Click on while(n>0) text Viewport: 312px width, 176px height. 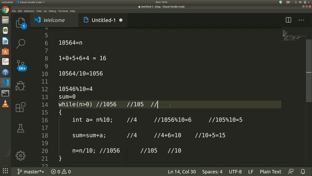click(x=76, y=104)
